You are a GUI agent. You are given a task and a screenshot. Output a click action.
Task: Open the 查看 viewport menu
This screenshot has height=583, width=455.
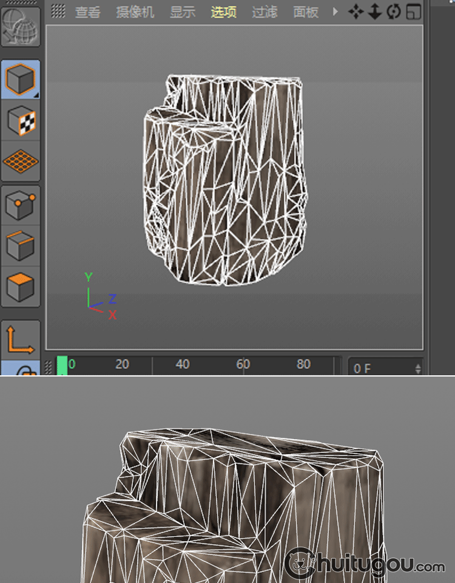pos(87,12)
